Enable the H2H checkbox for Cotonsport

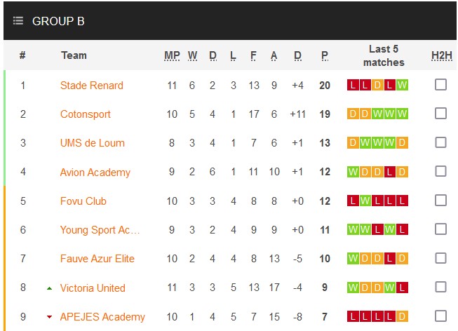tap(440, 114)
